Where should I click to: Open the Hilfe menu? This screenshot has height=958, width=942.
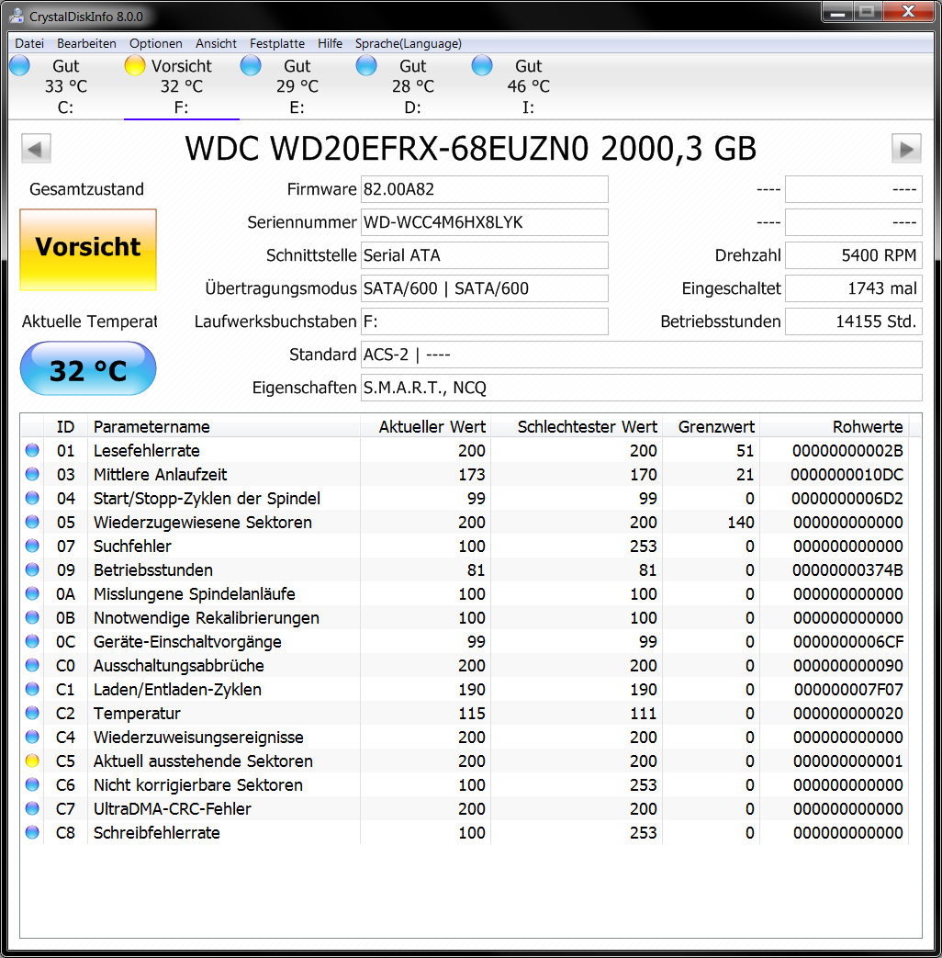coord(330,43)
